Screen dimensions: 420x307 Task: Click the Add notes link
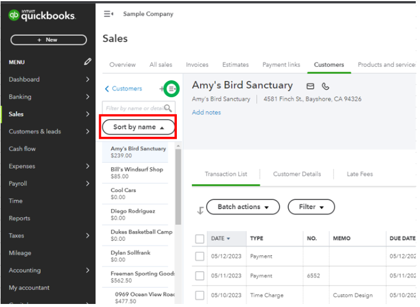tap(206, 112)
